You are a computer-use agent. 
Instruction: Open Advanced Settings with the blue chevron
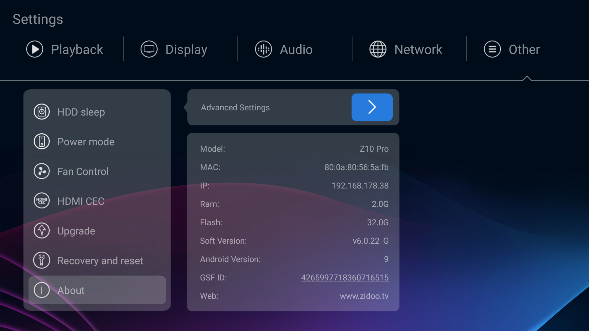click(372, 107)
